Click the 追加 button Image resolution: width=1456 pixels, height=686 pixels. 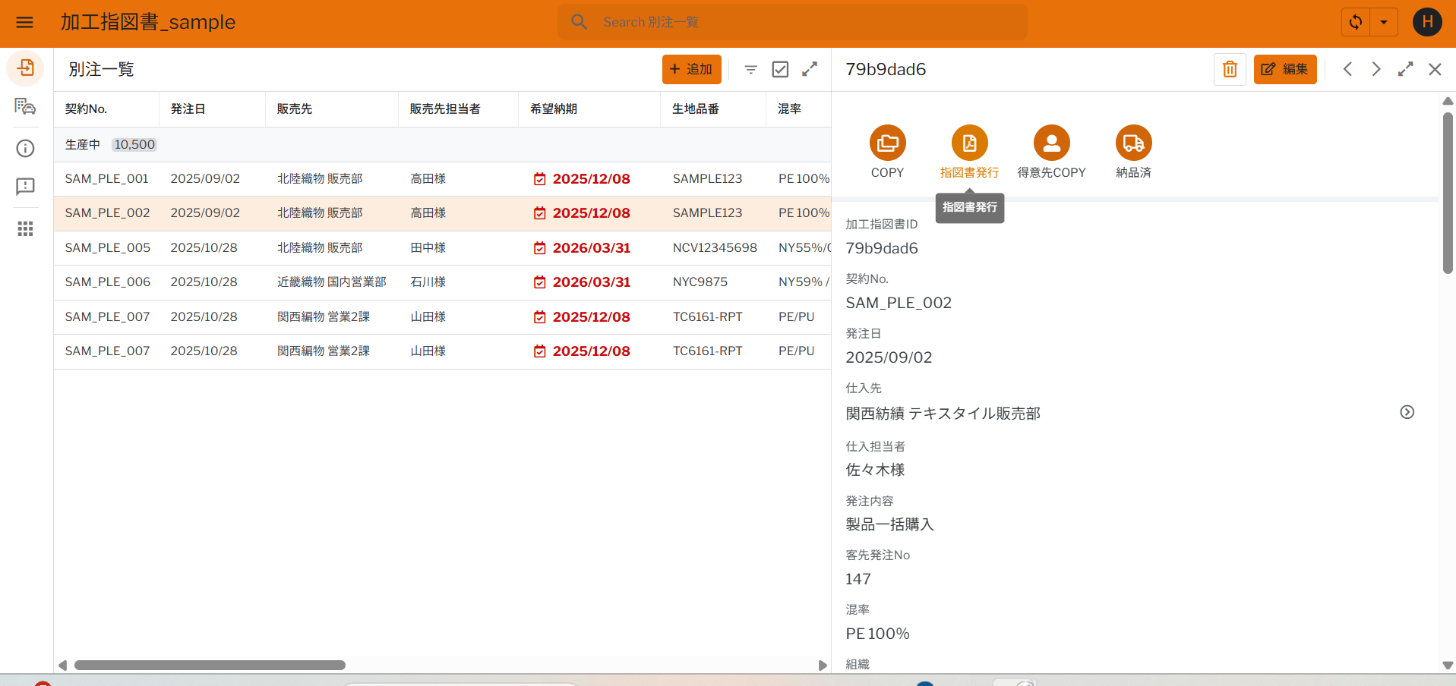[691, 70]
